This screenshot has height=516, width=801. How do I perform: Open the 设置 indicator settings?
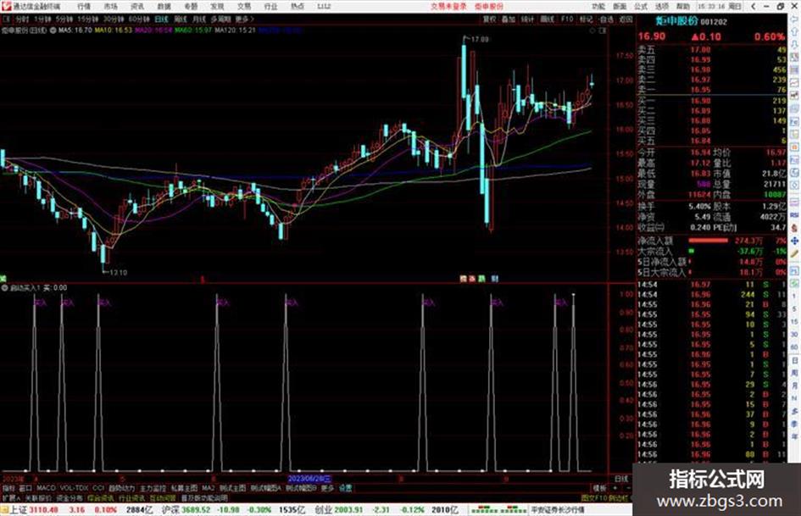pos(345,488)
